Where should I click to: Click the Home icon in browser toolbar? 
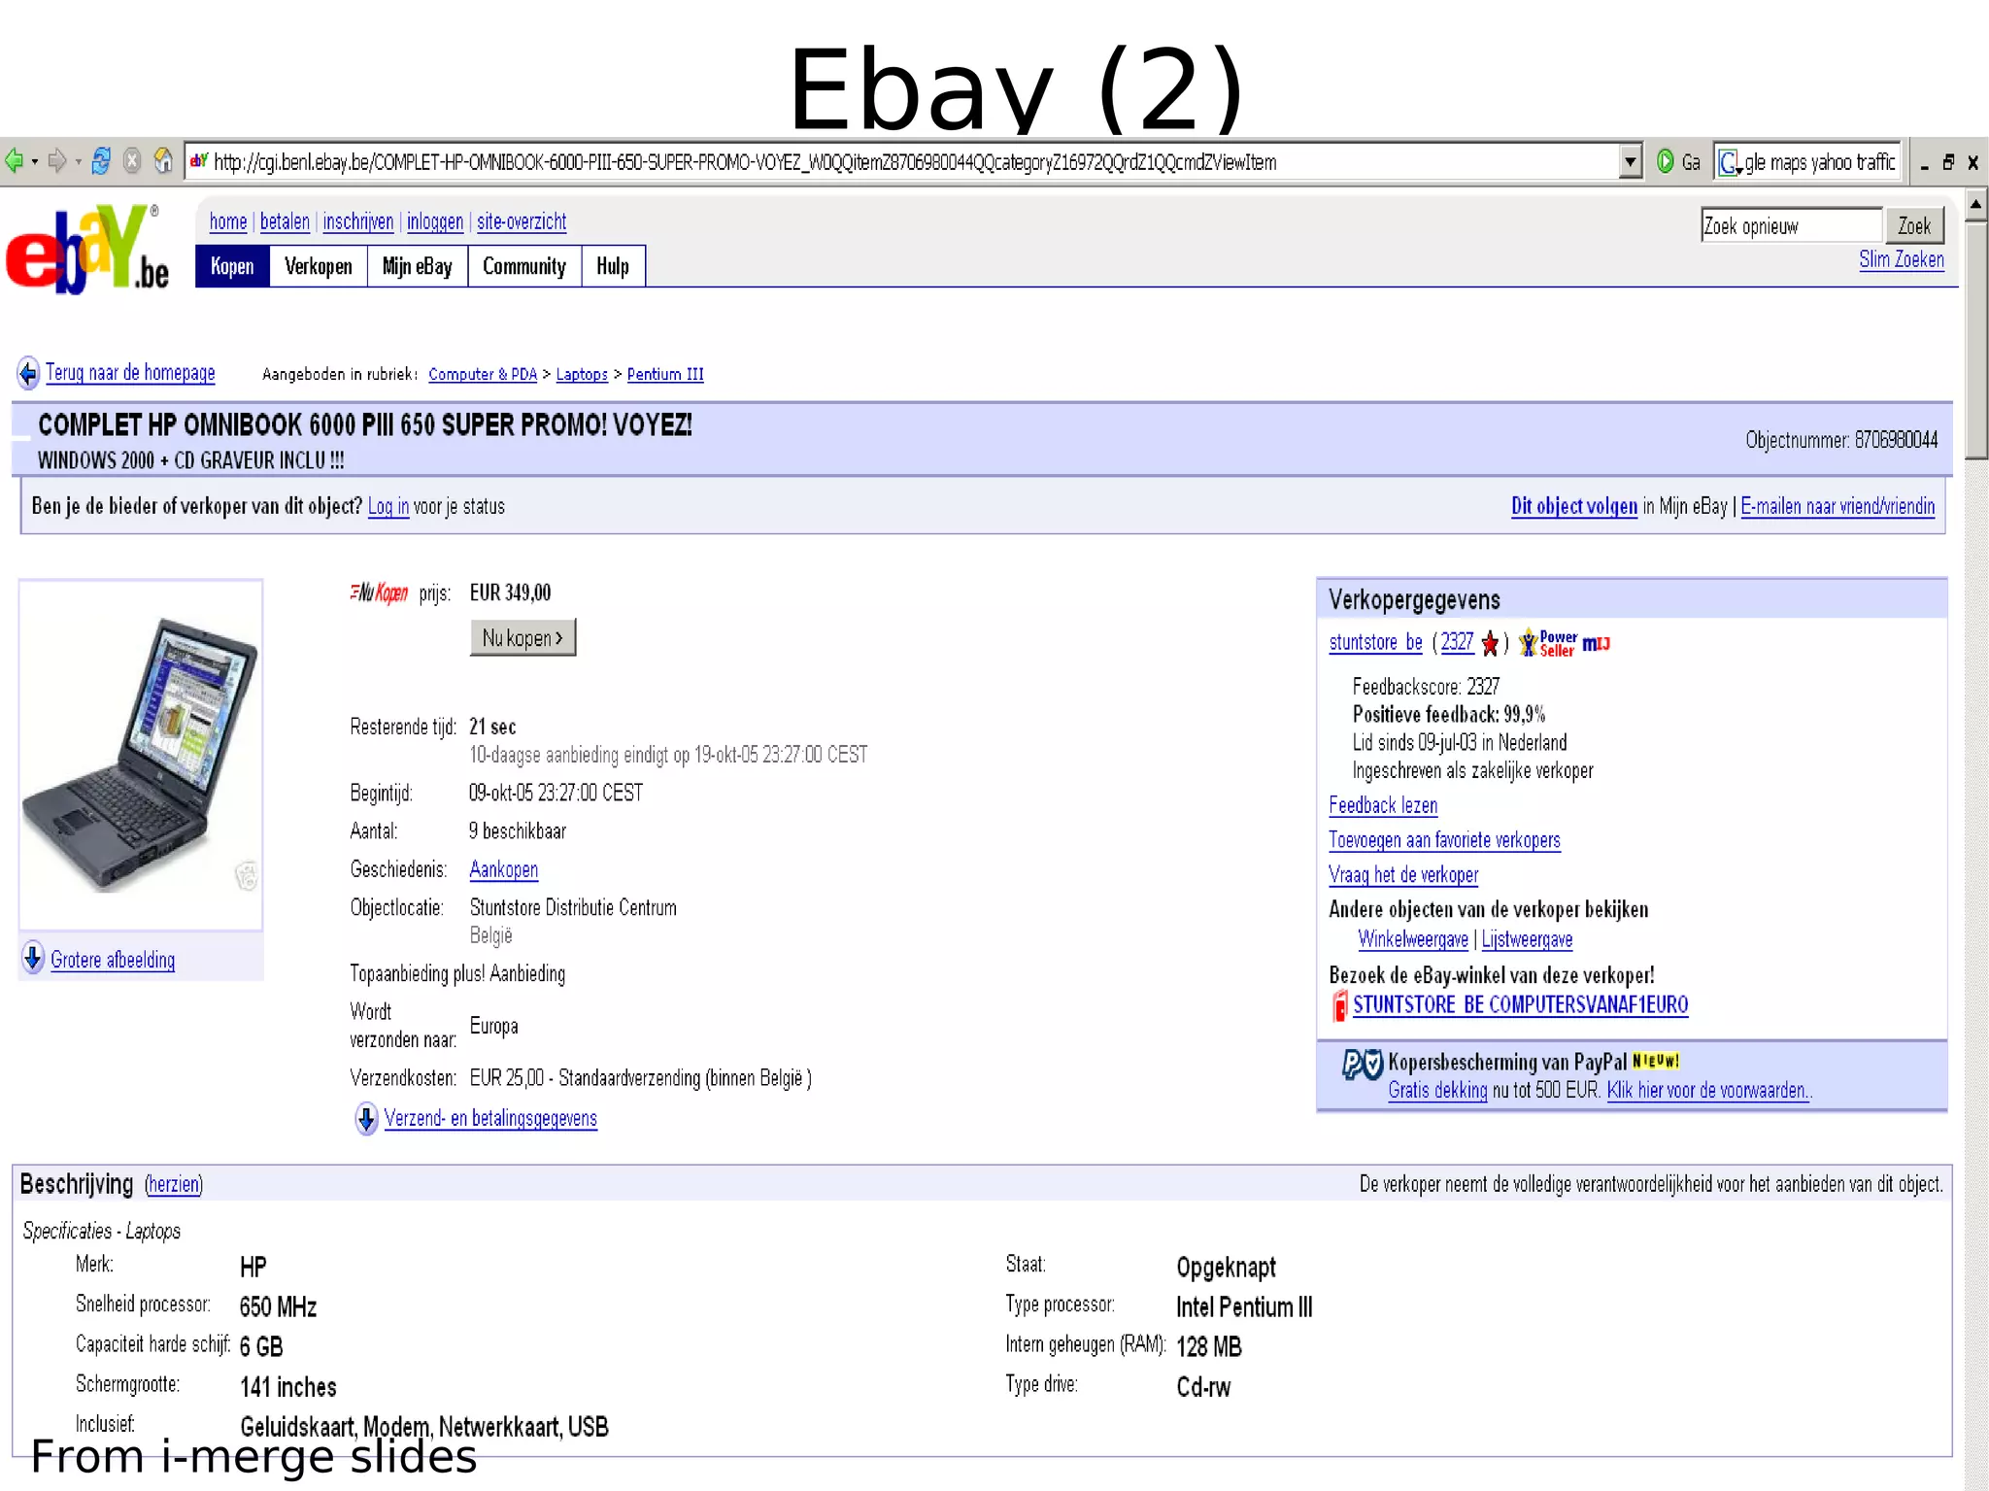pyautogui.click(x=164, y=160)
